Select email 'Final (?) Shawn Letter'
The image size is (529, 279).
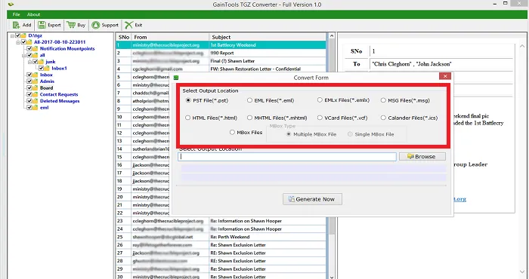pyautogui.click(x=221, y=61)
